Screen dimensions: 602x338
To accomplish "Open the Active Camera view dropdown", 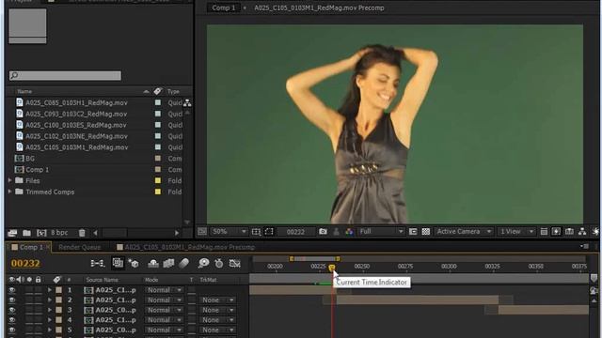I will coord(464,232).
